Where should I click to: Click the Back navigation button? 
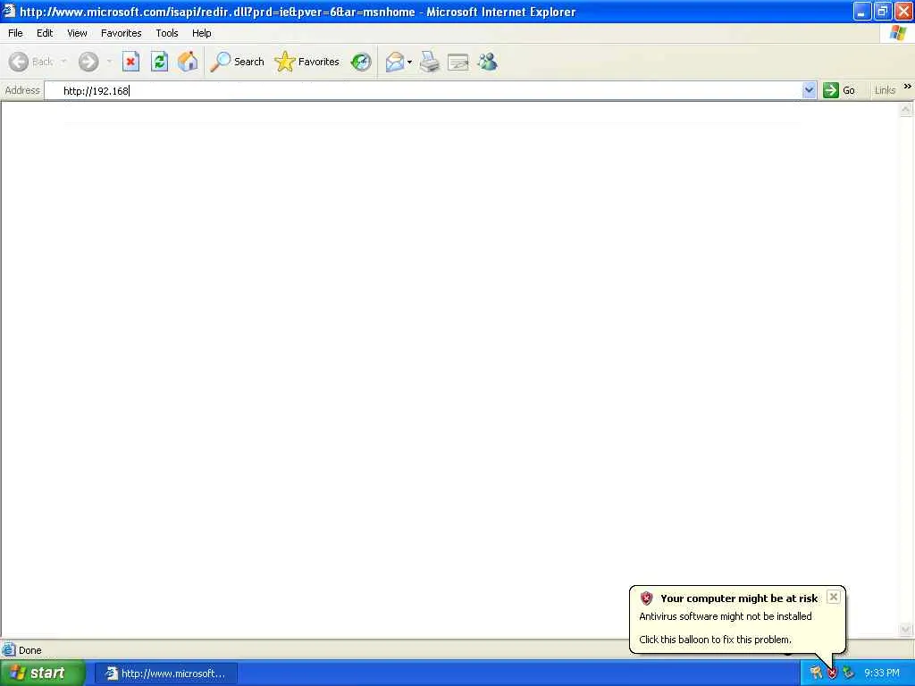point(31,62)
